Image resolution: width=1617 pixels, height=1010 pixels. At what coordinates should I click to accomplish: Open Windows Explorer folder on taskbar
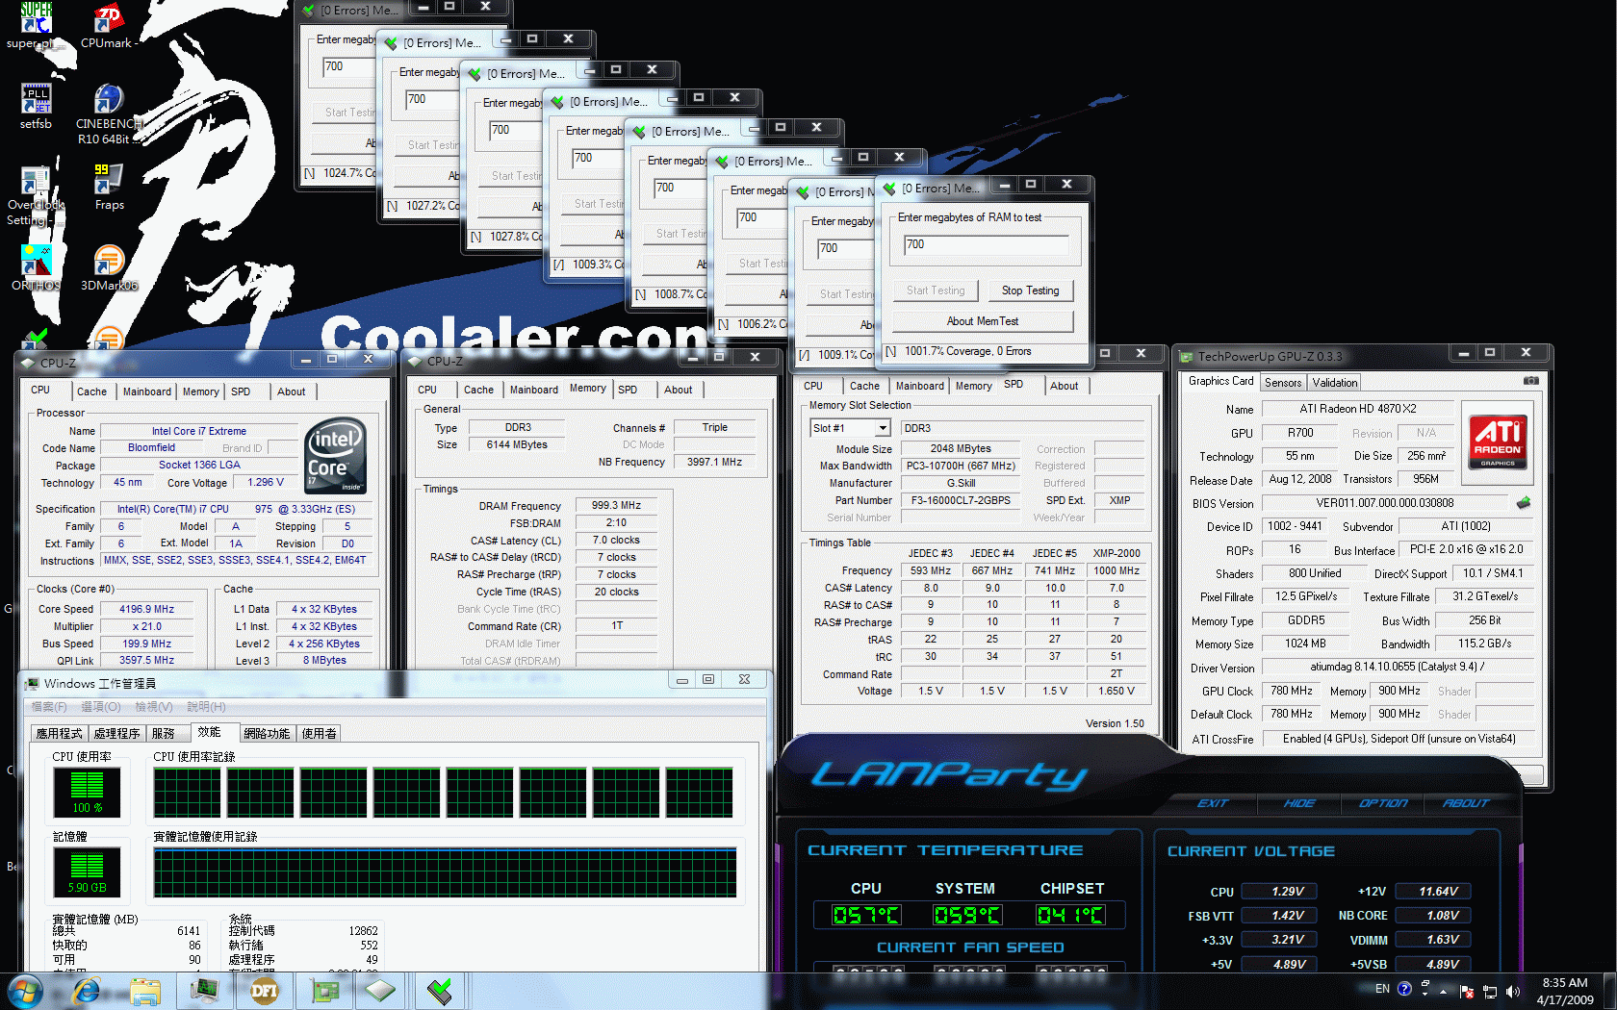click(x=145, y=991)
